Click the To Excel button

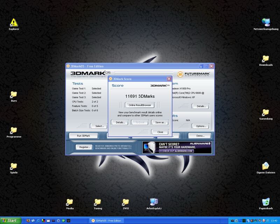click(140, 122)
